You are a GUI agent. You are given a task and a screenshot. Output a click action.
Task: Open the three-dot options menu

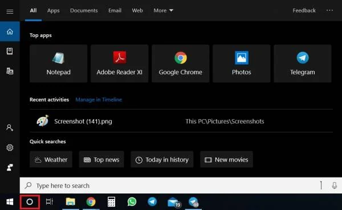(x=329, y=10)
